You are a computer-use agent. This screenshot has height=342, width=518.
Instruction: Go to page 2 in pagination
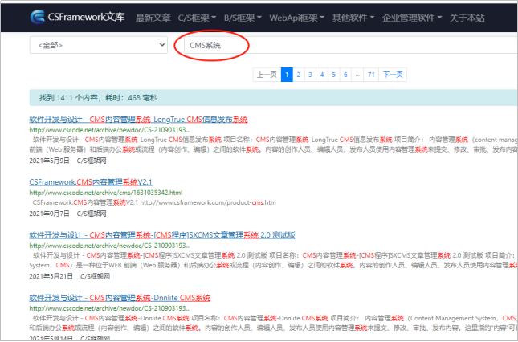coord(299,75)
